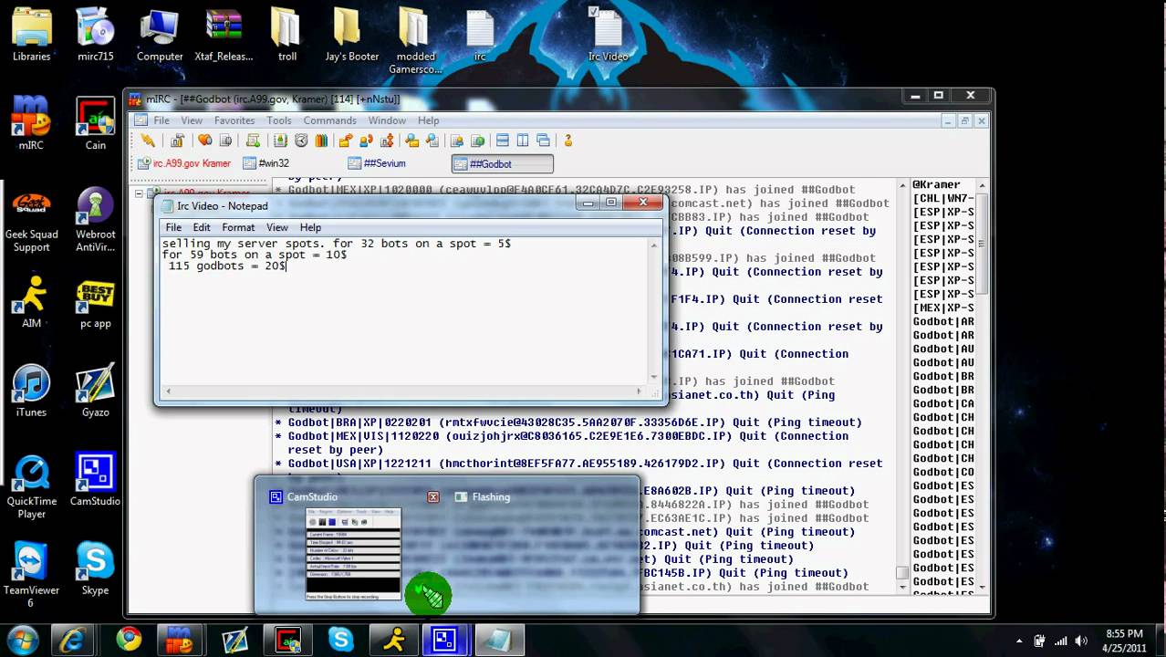Screen dimensions: 1166x657
Task: Click Notepad horizontal scrollbar right arrow
Action: (641, 391)
